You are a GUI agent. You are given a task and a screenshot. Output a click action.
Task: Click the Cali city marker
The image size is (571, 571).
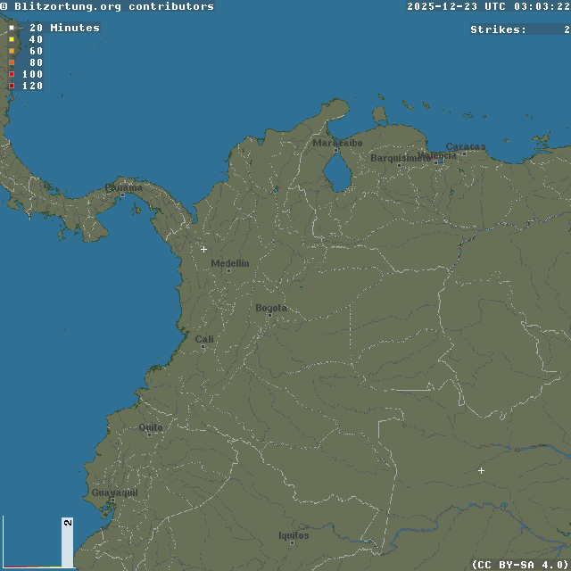(203, 346)
